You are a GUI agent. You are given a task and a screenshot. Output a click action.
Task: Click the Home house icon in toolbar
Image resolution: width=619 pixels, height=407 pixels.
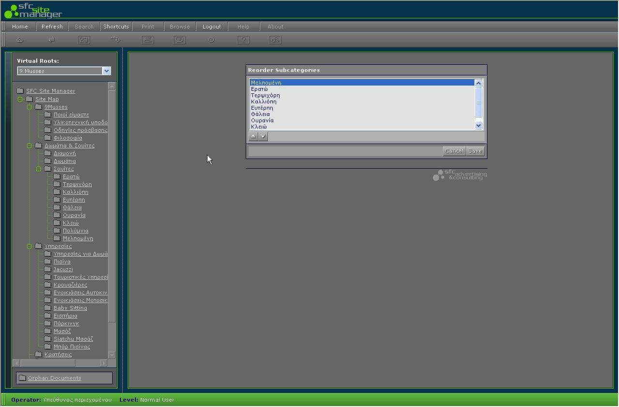pyautogui.click(x=20, y=40)
